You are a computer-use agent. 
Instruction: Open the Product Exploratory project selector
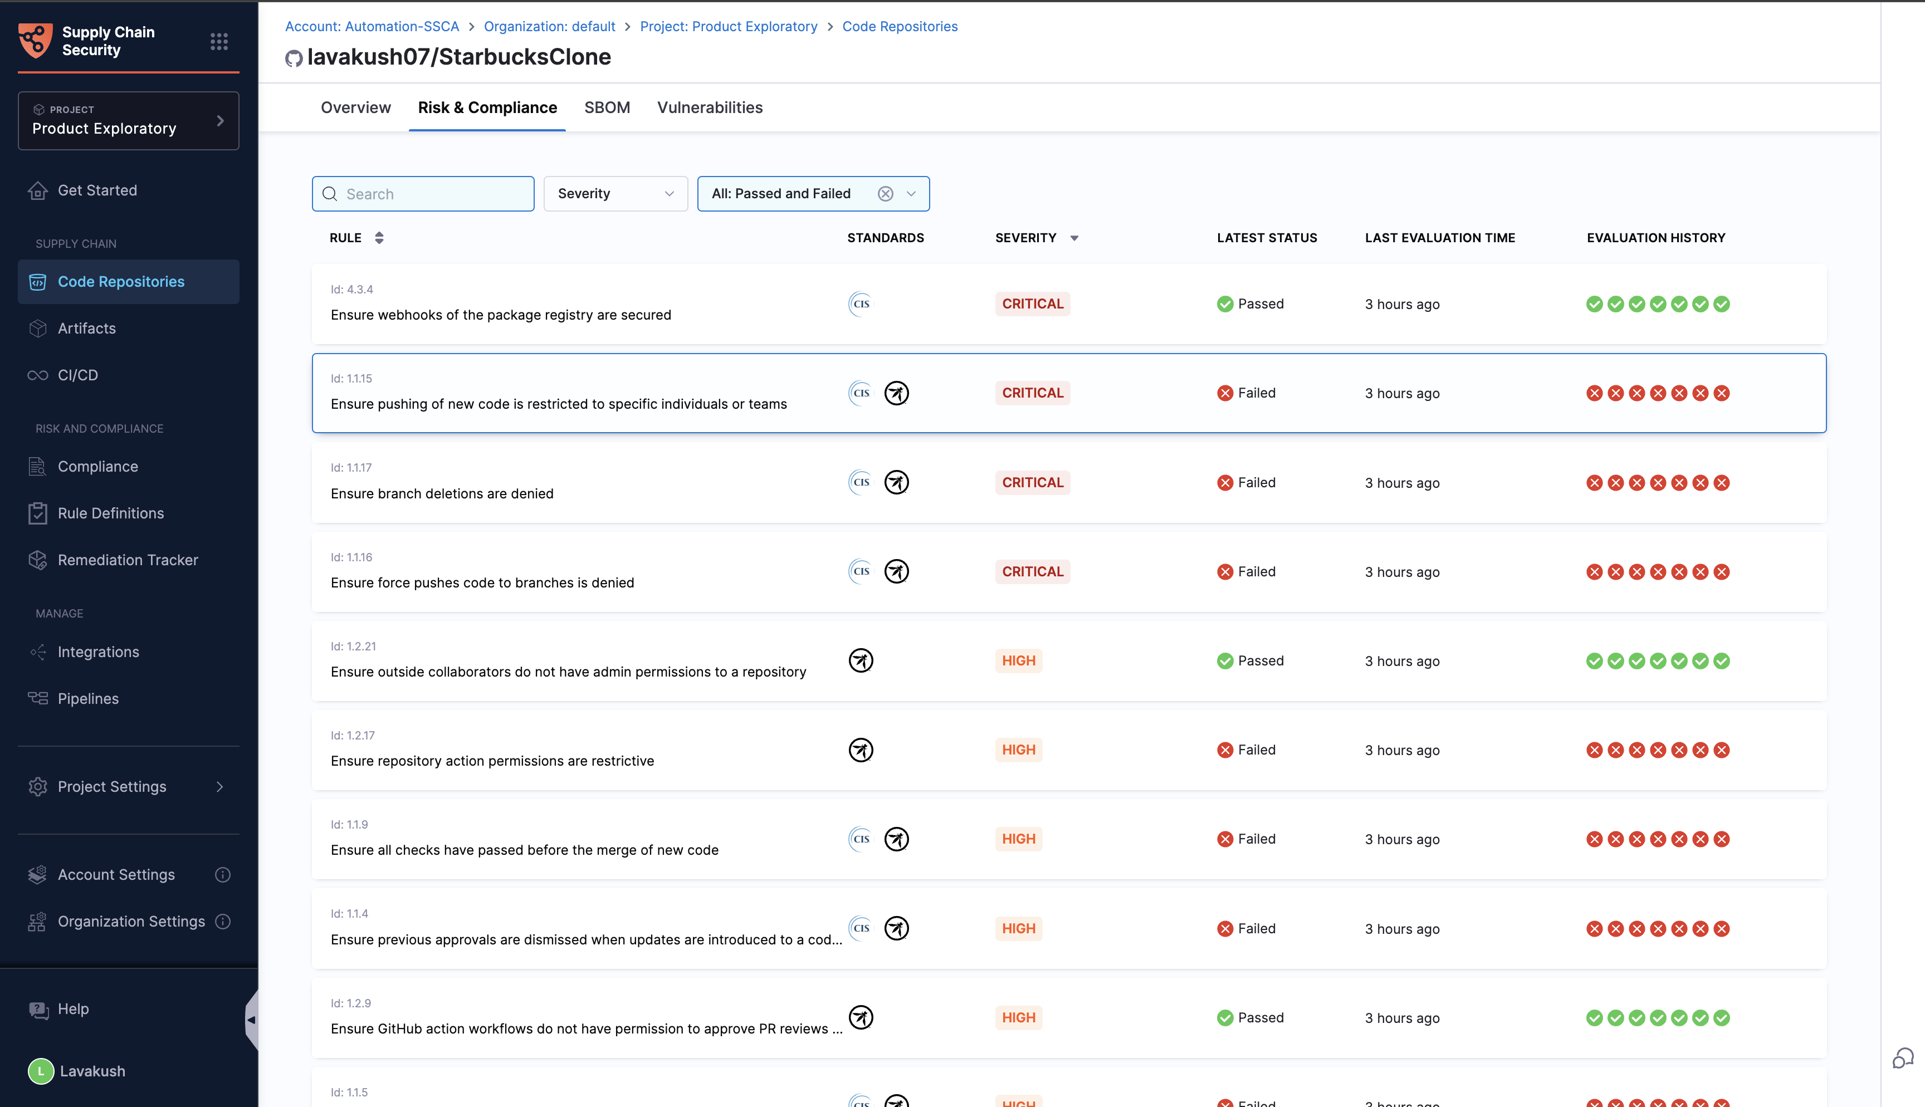pos(128,121)
